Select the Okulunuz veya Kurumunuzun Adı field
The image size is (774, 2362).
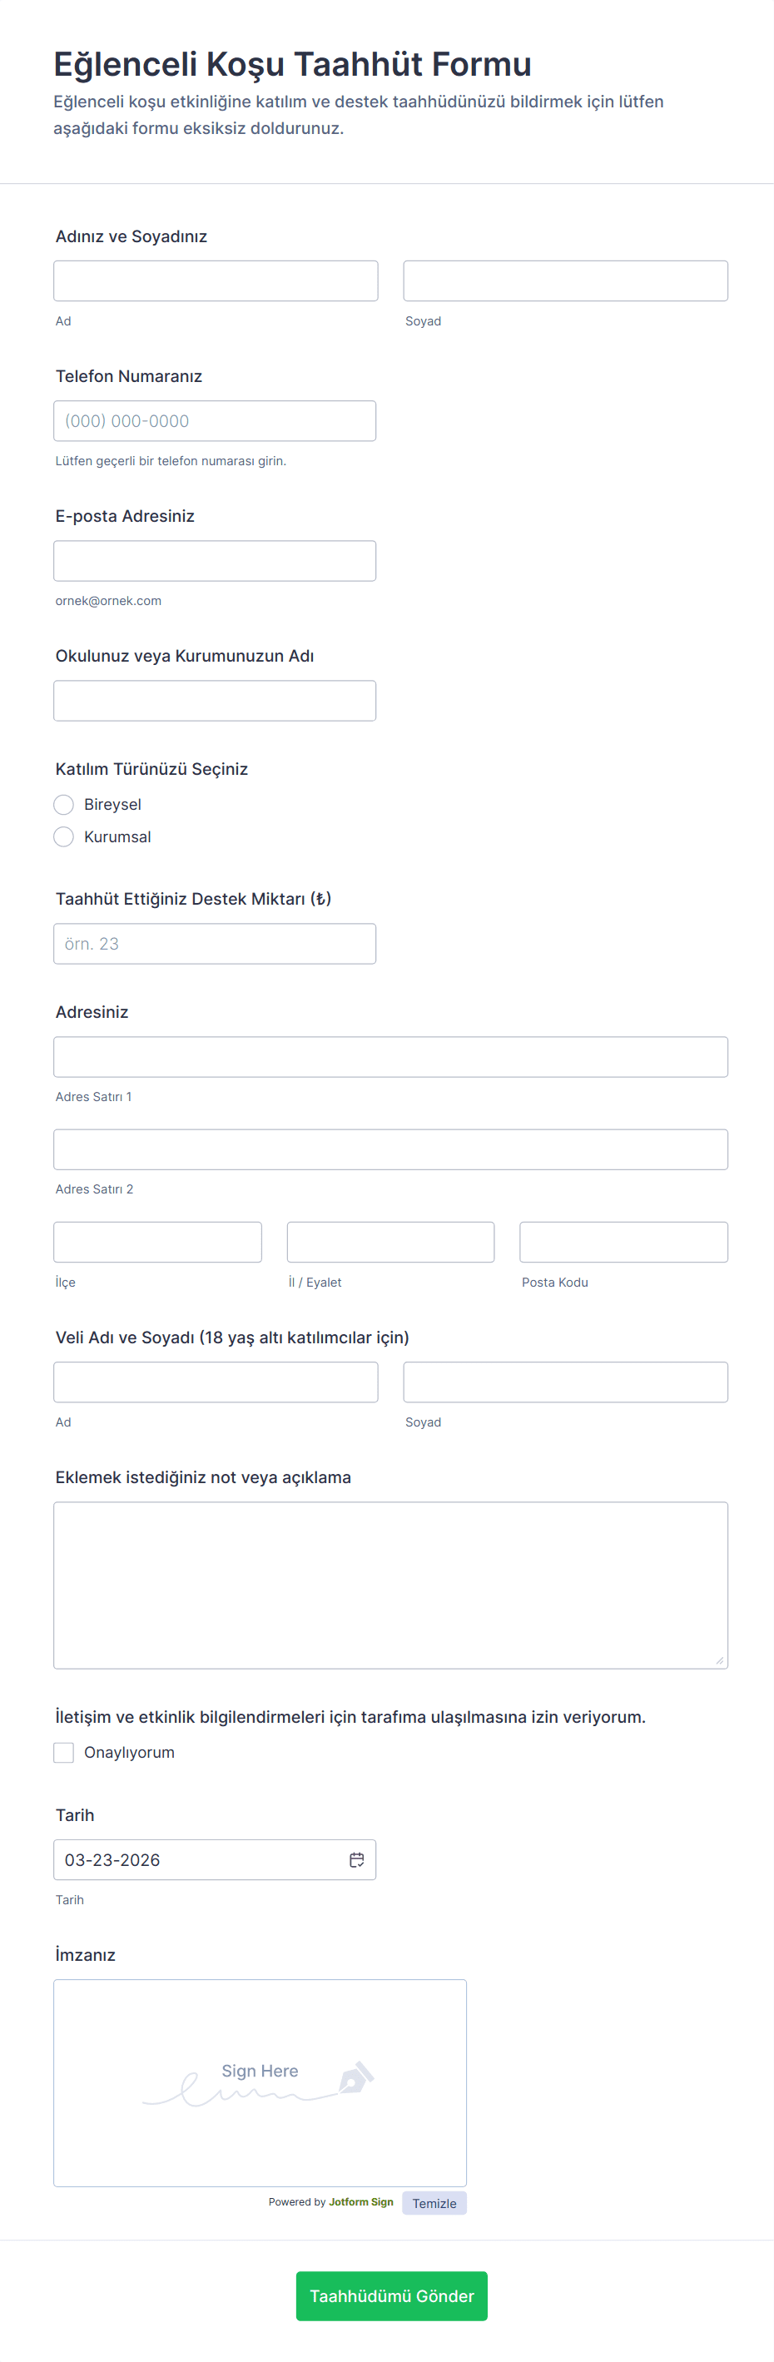point(215,701)
